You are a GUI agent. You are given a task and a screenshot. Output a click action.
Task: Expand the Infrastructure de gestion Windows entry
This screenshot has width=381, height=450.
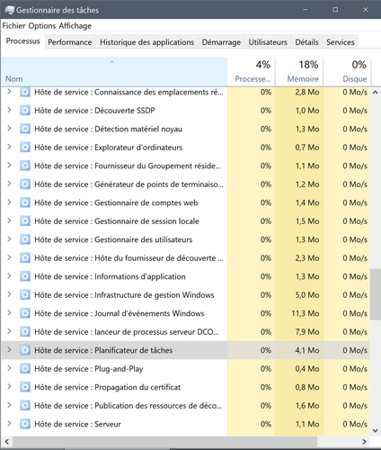pyautogui.click(x=9, y=294)
